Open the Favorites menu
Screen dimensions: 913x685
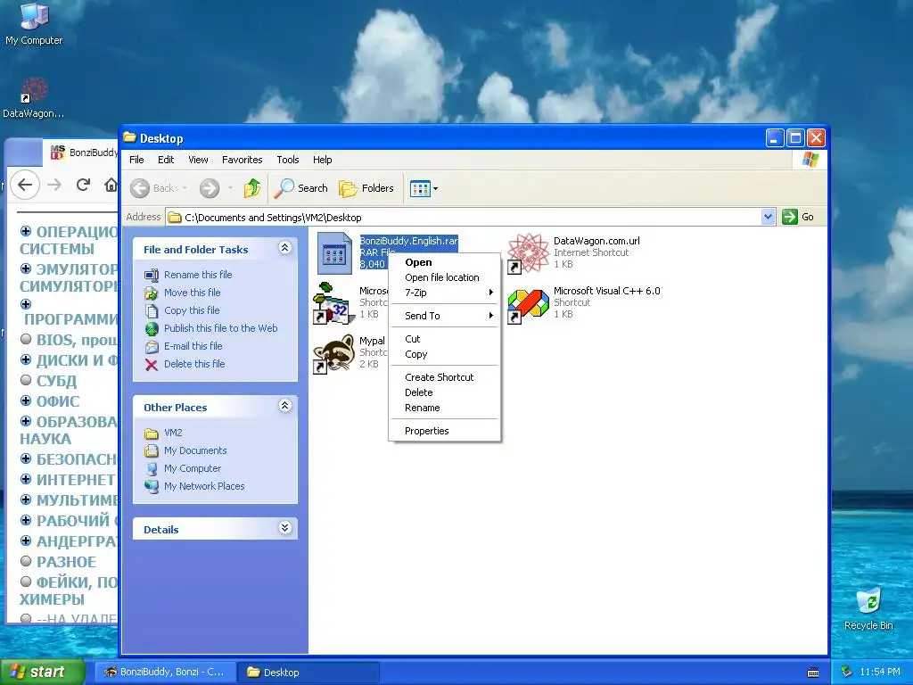tap(243, 160)
